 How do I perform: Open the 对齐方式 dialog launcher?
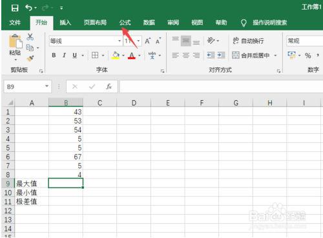tap(278, 71)
